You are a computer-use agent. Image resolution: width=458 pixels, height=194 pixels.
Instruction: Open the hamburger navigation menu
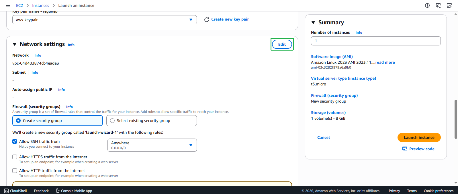pos(8,5)
